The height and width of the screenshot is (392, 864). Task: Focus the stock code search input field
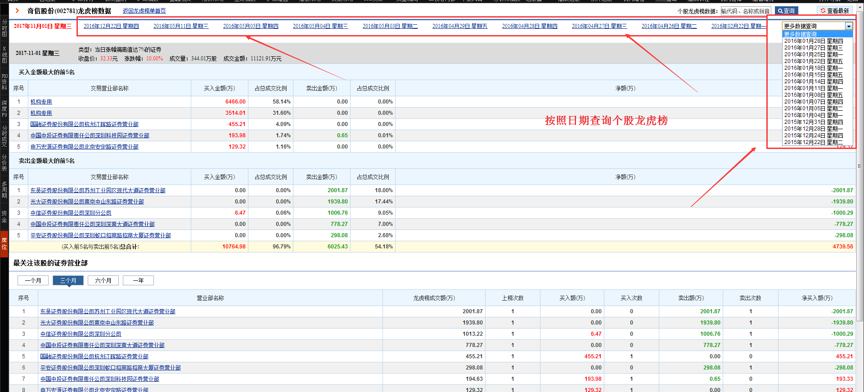745,11
